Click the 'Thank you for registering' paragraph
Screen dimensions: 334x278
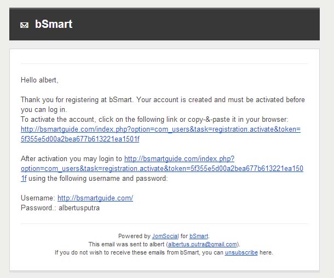[163, 104]
